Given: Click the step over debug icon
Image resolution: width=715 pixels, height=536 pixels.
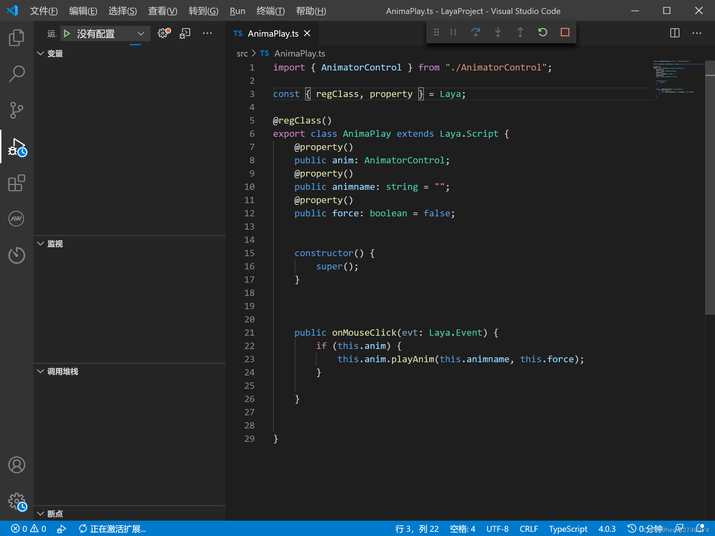Looking at the screenshot, I should pyautogui.click(x=475, y=32).
